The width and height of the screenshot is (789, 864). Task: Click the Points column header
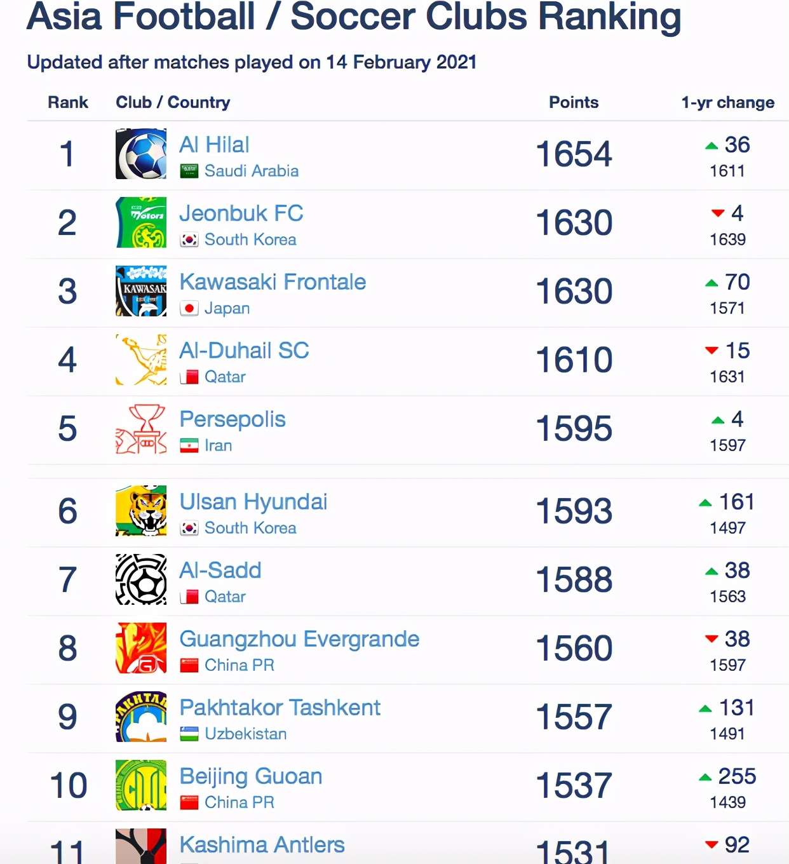(574, 102)
